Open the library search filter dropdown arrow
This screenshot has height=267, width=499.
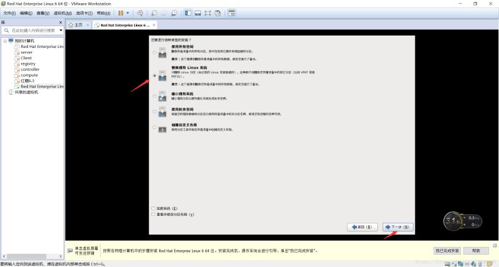tap(60, 30)
